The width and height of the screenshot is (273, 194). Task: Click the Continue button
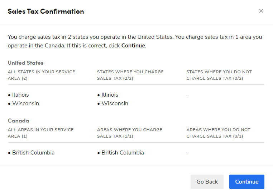point(246,182)
